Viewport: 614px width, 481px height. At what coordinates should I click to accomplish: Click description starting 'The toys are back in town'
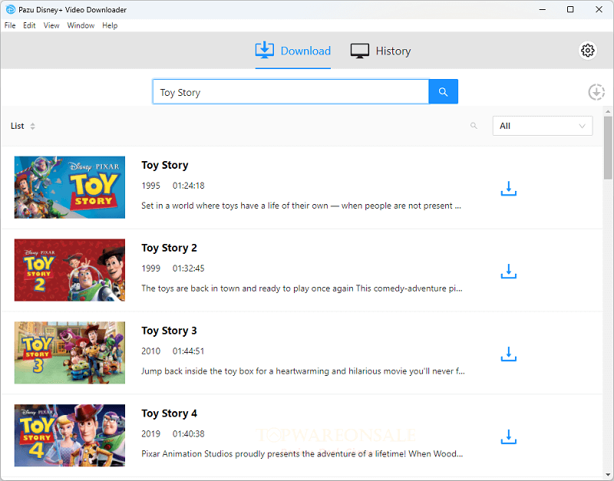click(x=302, y=288)
